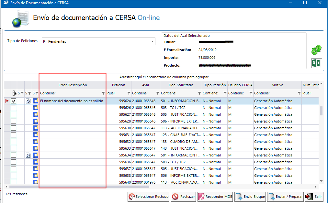The width and height of the screenshot is (328, 203).
Task: Uncheck the checkbox for petition 595624
Action: (x=14, y=101)
